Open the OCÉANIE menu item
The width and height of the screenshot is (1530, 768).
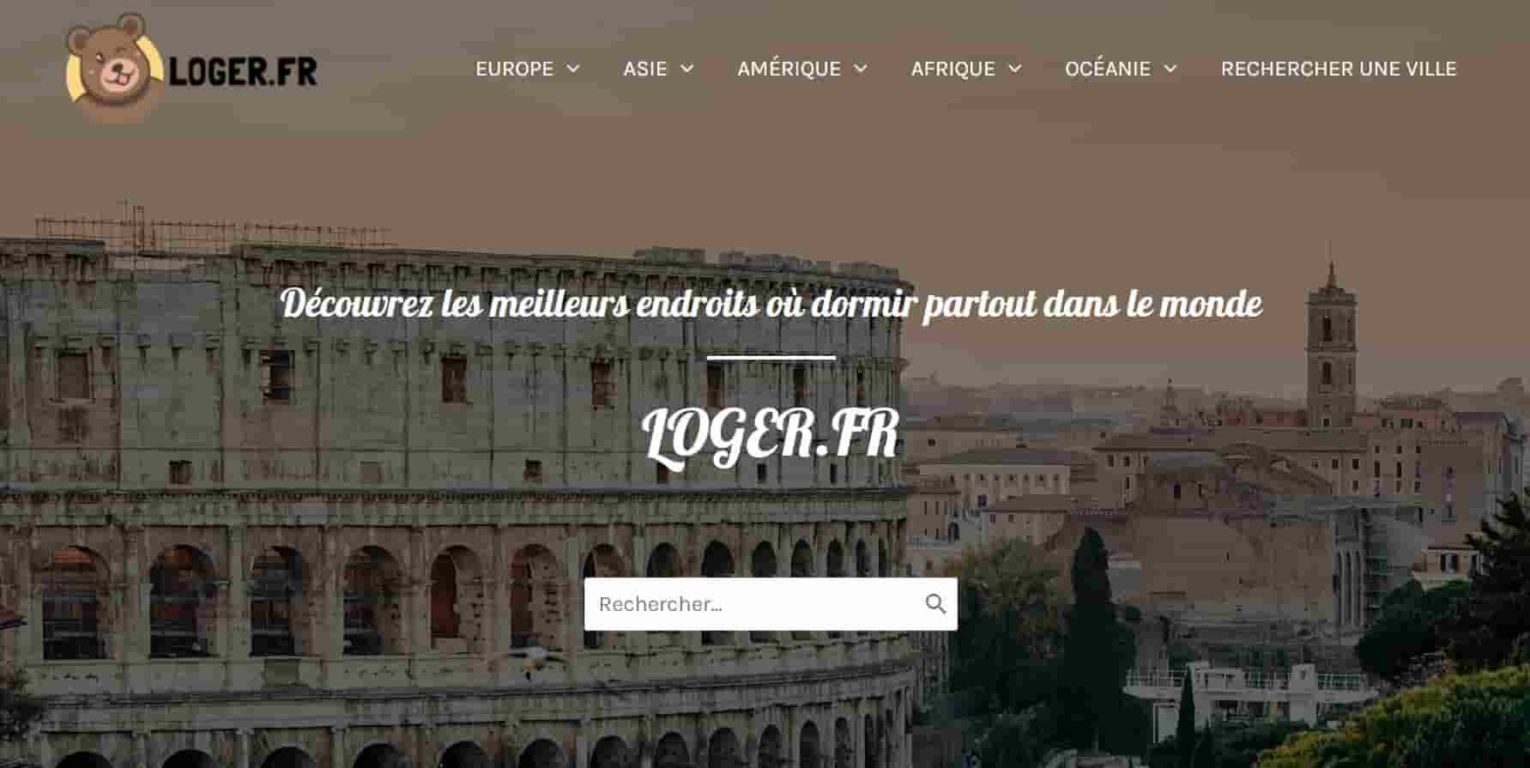coord(1107,69)
